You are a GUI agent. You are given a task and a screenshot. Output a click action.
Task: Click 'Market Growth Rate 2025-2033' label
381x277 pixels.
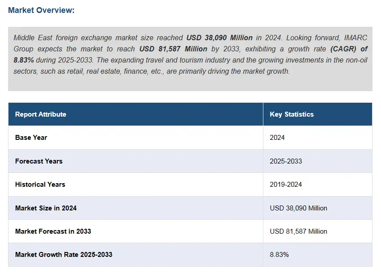coord(63,255)
